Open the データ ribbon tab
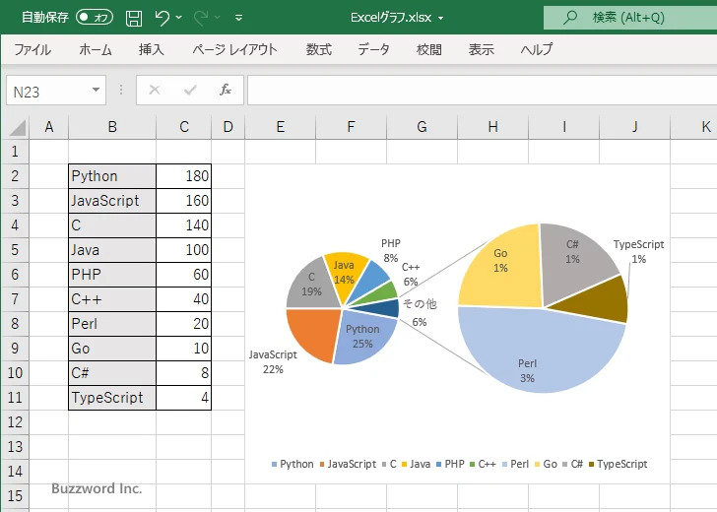This screenshot has height=512, width=717. [x=373, y=49]
